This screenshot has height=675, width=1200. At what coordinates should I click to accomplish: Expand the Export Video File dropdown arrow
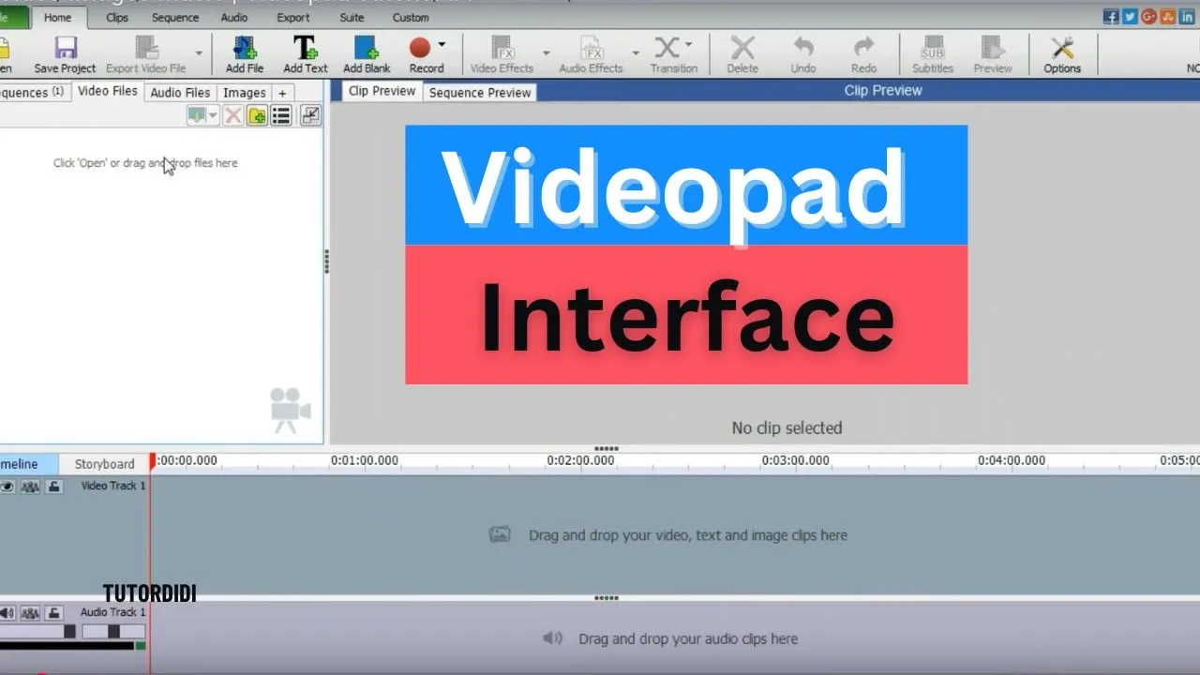[x=199, y=52]
